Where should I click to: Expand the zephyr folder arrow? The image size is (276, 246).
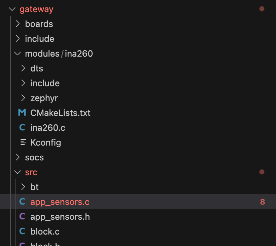coord(23,98)
